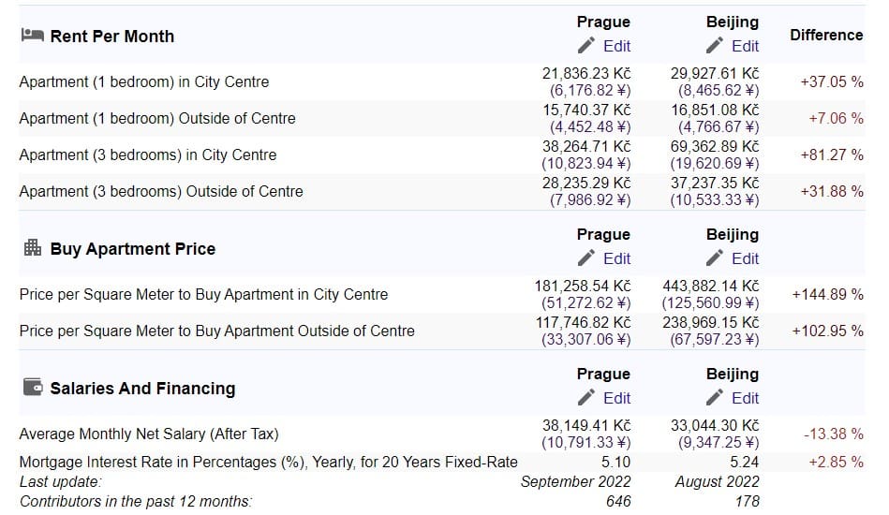Select Apartment (1 bedroom) in City Centre row label
Image resolution: width=889 pixels, height=515 pixels.
pos(143,81)
